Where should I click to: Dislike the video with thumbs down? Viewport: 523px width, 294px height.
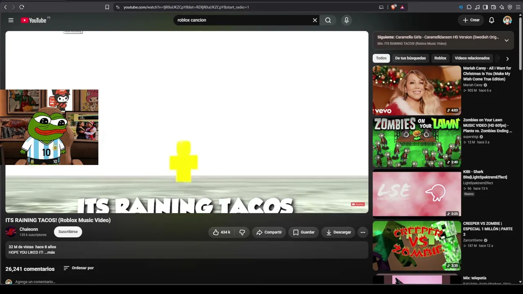[242, 232]
